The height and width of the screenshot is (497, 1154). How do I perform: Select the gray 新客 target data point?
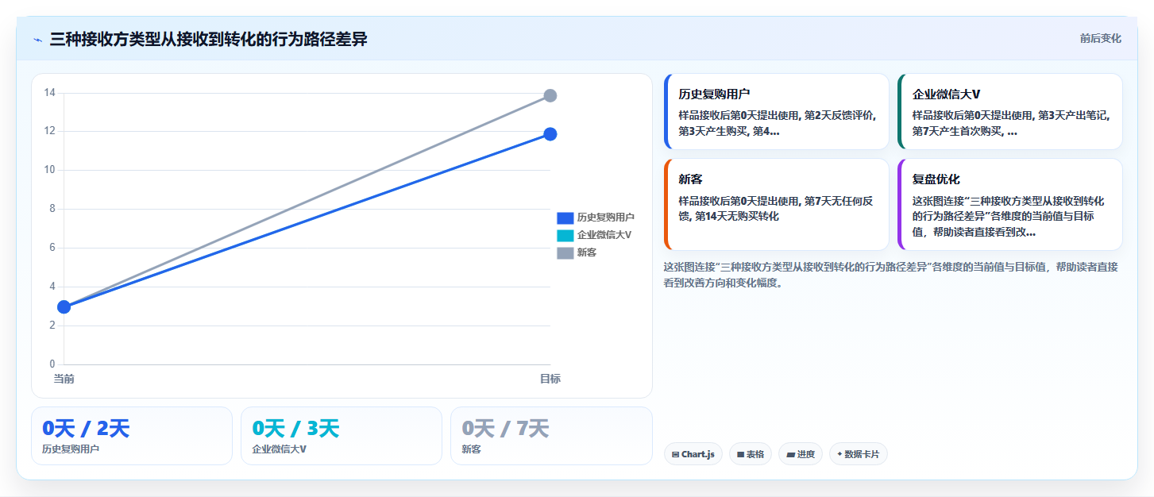(550, 95)
